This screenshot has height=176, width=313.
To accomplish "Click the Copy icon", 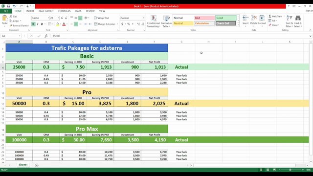I will click(11, 21).
